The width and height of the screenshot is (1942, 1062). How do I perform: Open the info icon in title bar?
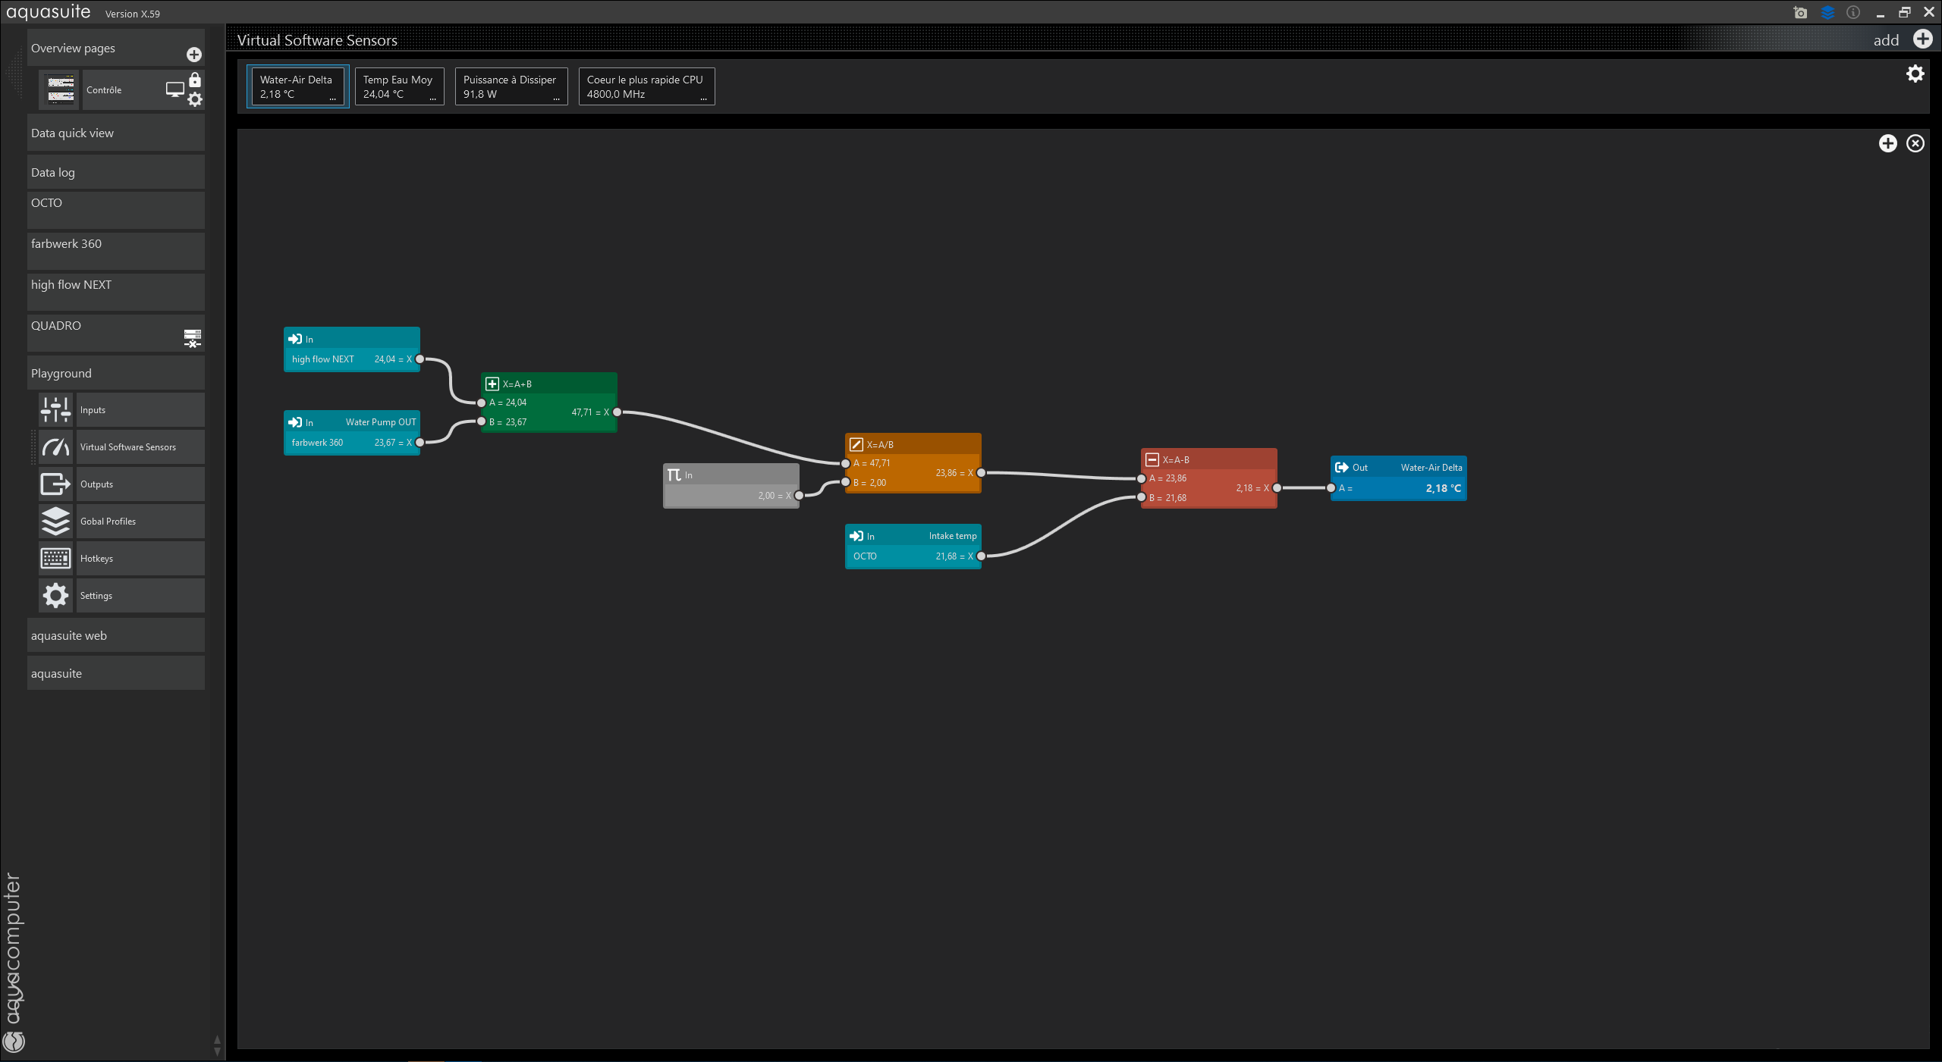point(1853,13)
